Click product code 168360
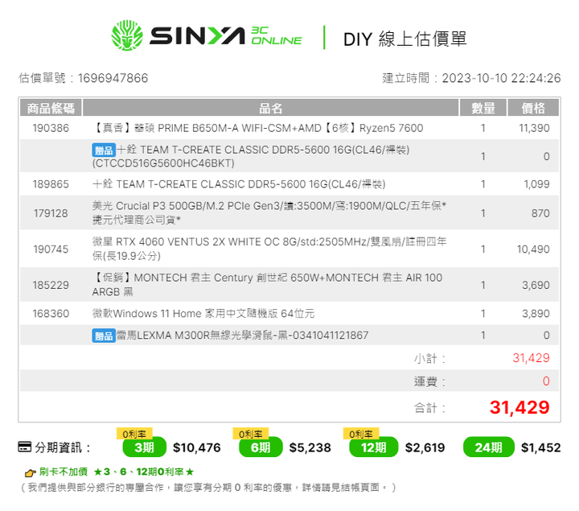This screenshot has width=579, height=511. point(51,313)
